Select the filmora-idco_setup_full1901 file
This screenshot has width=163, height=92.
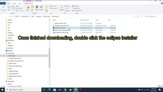tap(63, 30)
